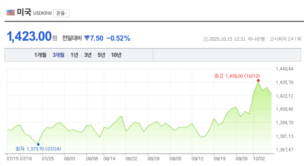
Task: Click the US flag icon
Action: pos(10,12)
